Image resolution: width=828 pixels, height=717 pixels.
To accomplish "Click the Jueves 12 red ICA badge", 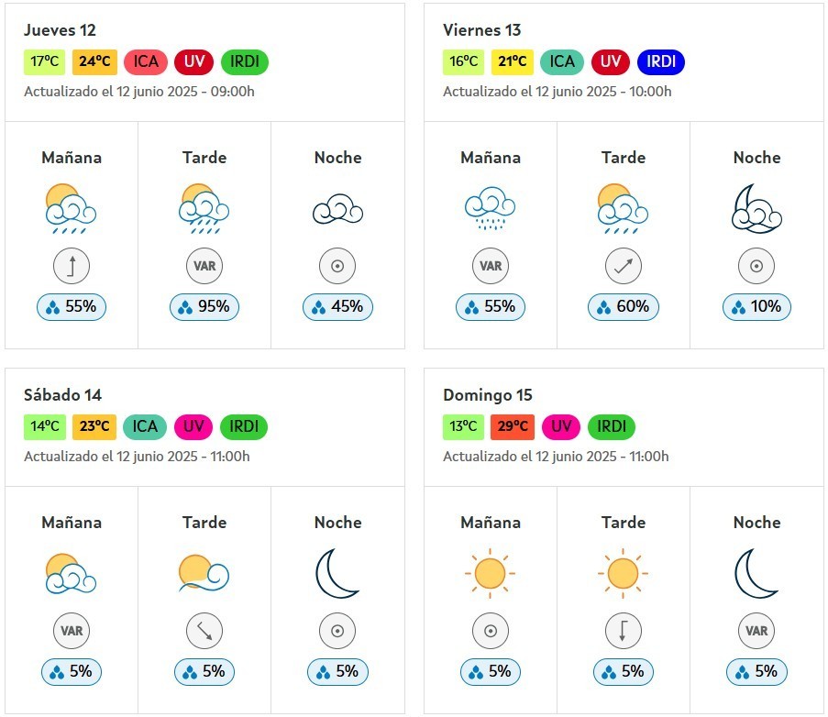I will pyautogui.click(x=146, y=61).
